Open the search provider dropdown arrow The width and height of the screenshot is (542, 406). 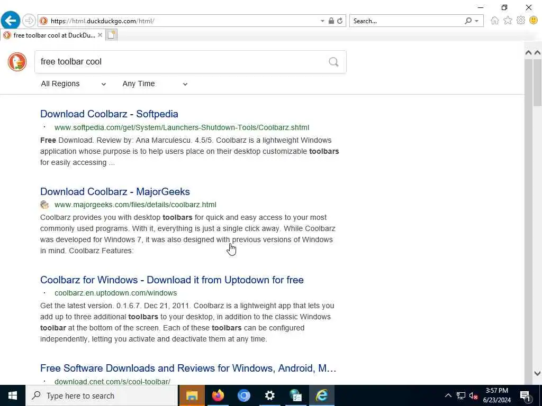click(477, 21)
